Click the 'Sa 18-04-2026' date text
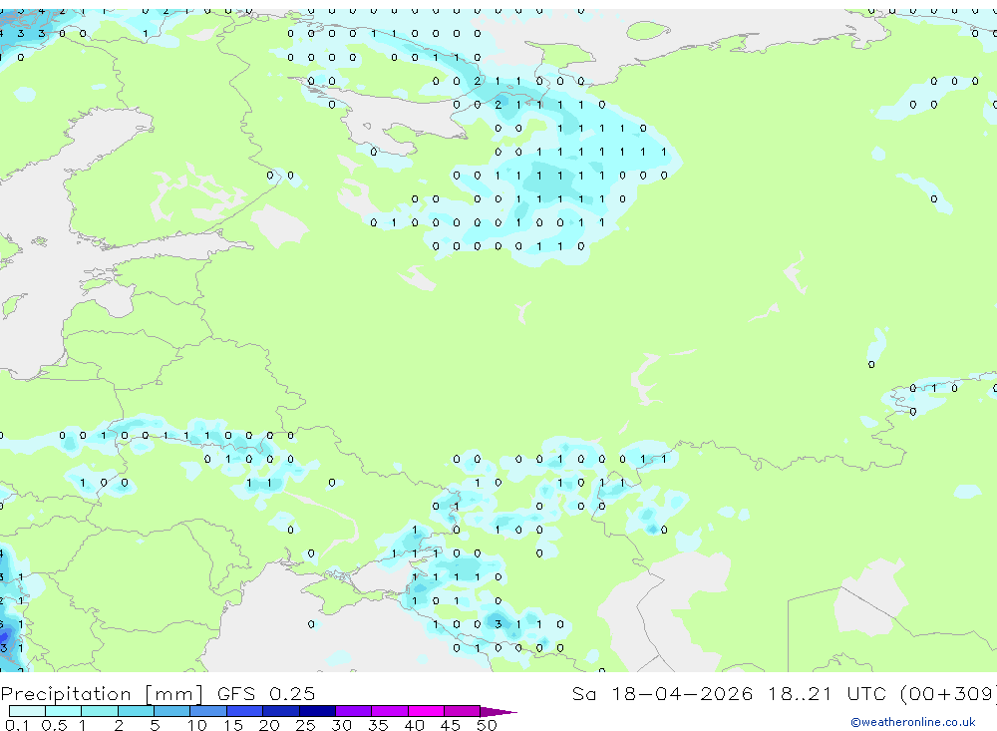Image resolution: width=997 pixels, height=731 pixels. click(663, 693)
